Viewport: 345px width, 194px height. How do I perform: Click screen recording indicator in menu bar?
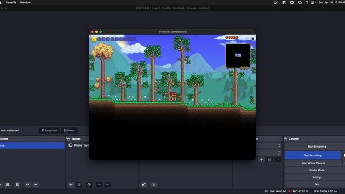pos(292,2)
